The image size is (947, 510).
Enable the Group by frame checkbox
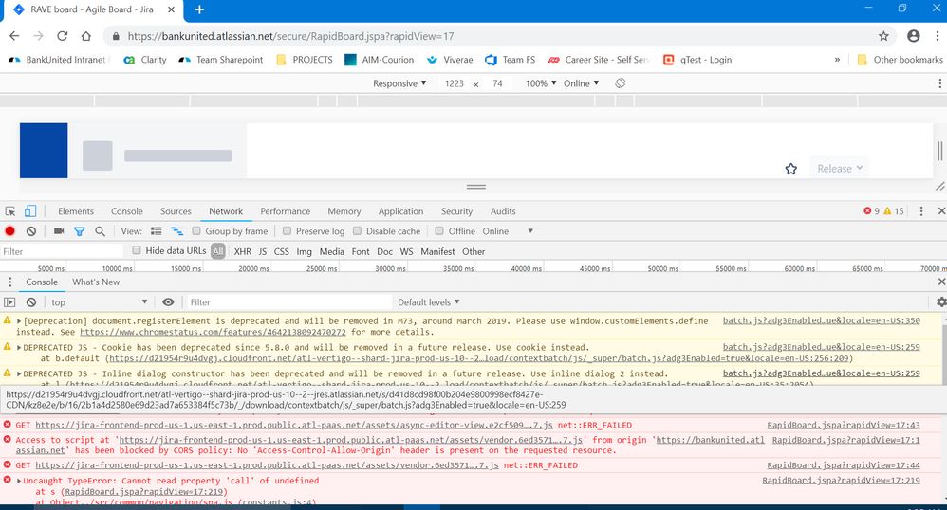[x=196, y=230]
